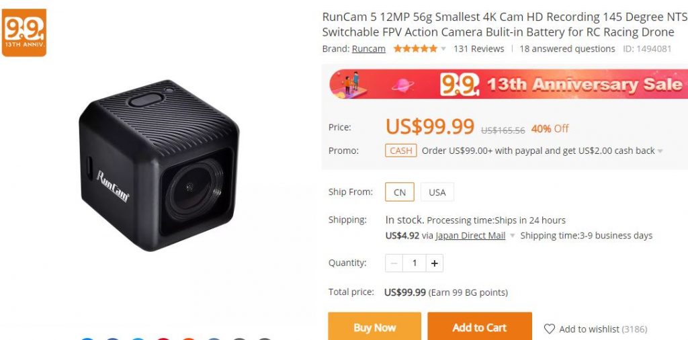Screen dimensions: 688x340
Task: Click the Buy Now button
Action: point(375,327)
